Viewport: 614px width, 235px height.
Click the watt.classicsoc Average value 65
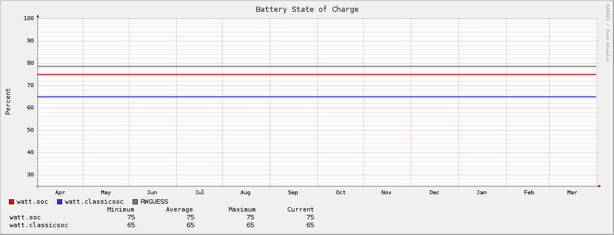pyautogui.click(x=190, y=226)
